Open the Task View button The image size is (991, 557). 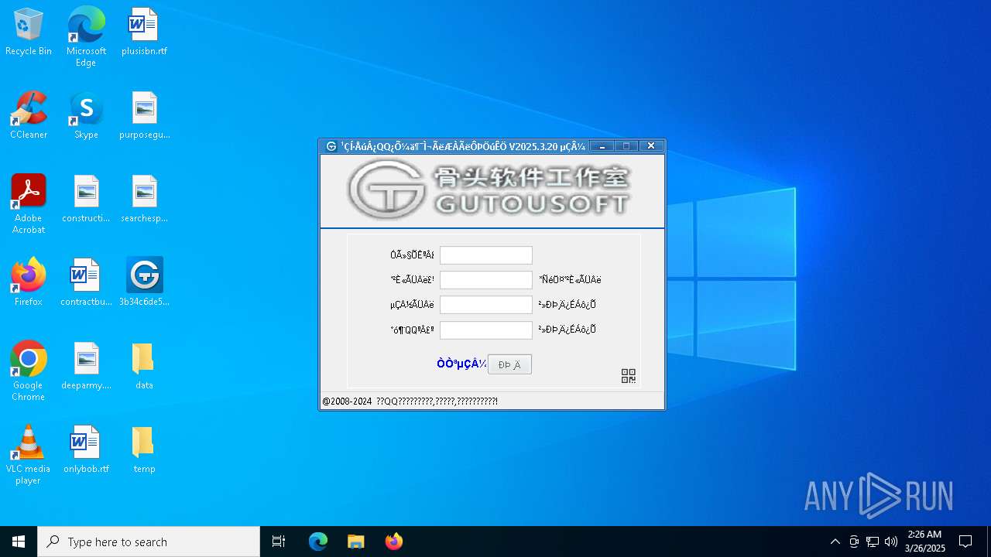pos(279,542)
